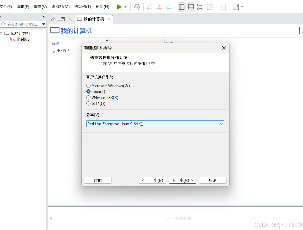The image size is (303, 230).
Task: Switch to the 我的计算机 tab
Action: [x=94, y=19]
